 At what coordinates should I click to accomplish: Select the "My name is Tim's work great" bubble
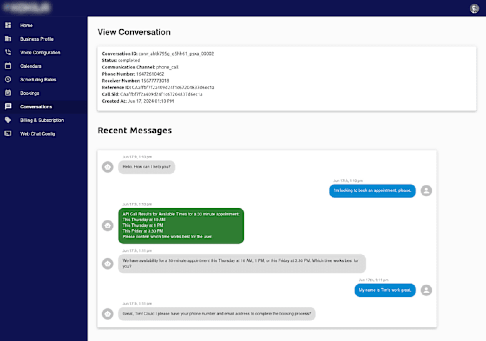click(385, 290)
